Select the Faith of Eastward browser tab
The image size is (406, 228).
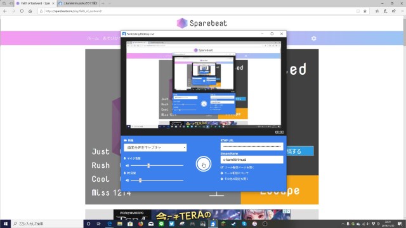35,3
